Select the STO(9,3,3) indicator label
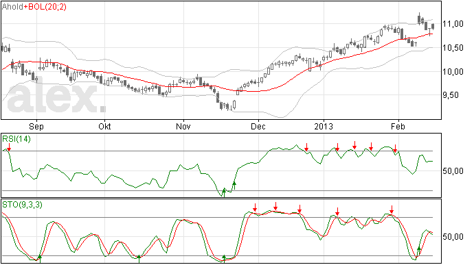 22,205
